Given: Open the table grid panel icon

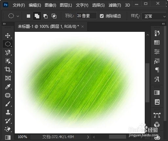Looking at the screenshot, I should (x=157, y=42).
